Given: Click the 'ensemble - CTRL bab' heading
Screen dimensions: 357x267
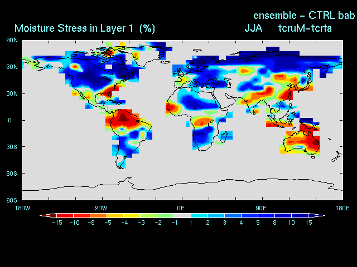Looking at the screenshot, I should tap(304, 16).
